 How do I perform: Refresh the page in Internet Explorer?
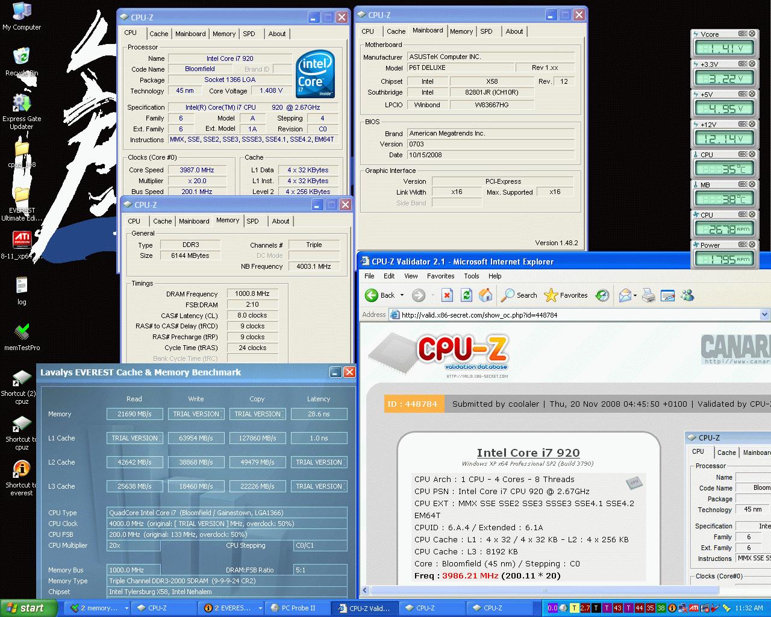466,295
